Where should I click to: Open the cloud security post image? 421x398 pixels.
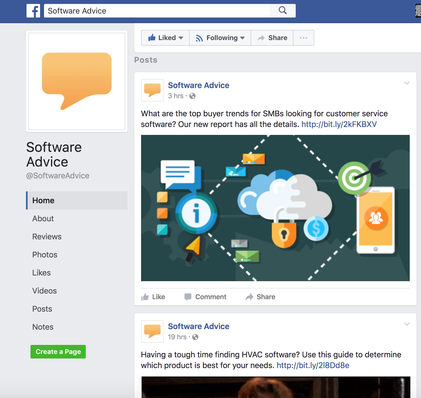275,208
